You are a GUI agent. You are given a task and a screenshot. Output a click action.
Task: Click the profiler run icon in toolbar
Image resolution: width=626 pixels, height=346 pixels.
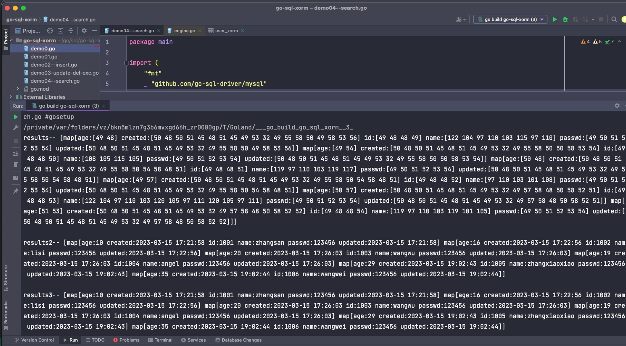pos(585,19)
